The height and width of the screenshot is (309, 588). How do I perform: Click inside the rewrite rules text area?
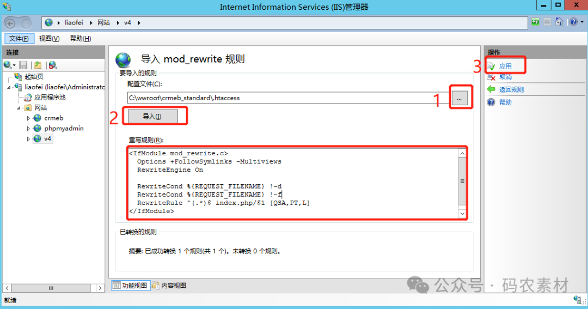click(x=292, y=182)
